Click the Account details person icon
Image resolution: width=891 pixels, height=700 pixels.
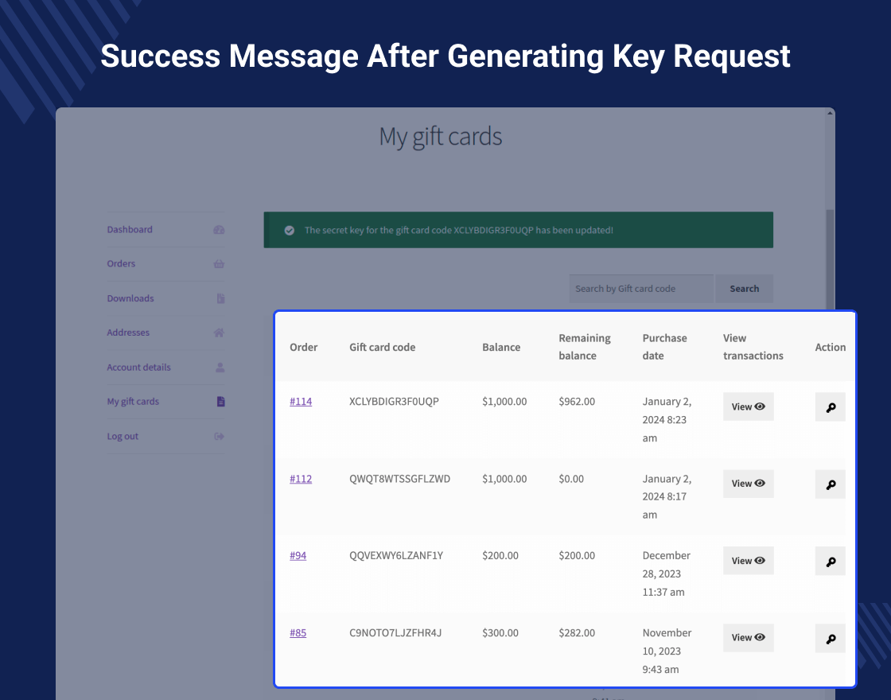pos(219,367)
